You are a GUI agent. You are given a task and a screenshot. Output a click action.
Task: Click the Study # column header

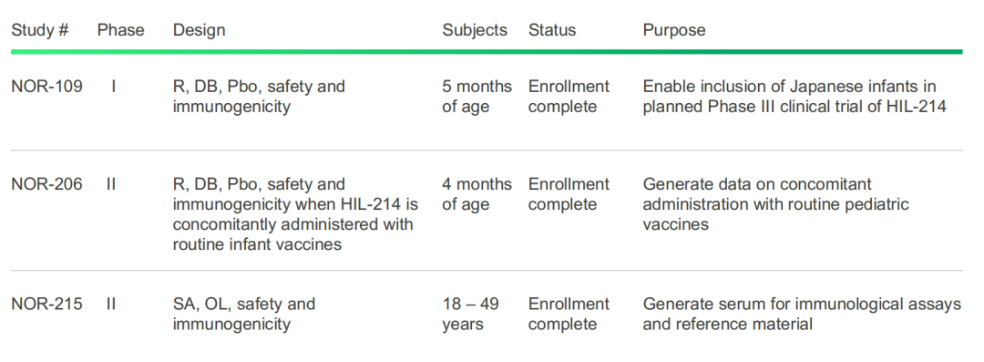click(x=40, y=30)
